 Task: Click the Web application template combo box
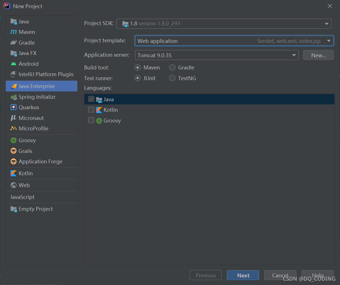(x=234, y=41)
